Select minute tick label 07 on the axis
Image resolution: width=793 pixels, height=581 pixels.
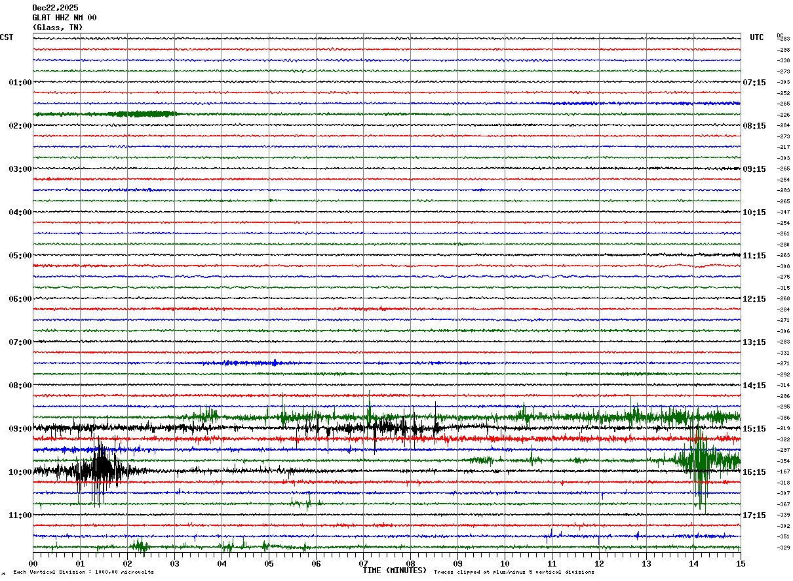[x=363, y=563]
